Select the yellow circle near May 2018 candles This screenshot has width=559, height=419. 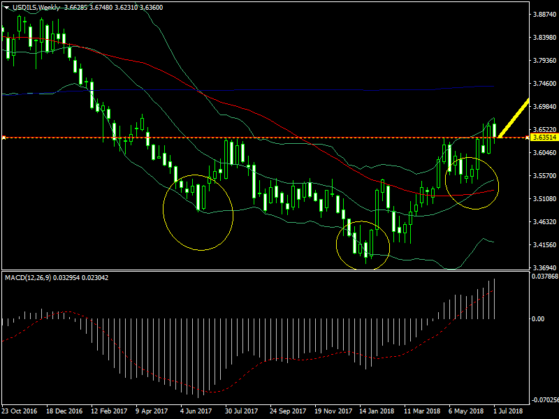tap(472, 182)
